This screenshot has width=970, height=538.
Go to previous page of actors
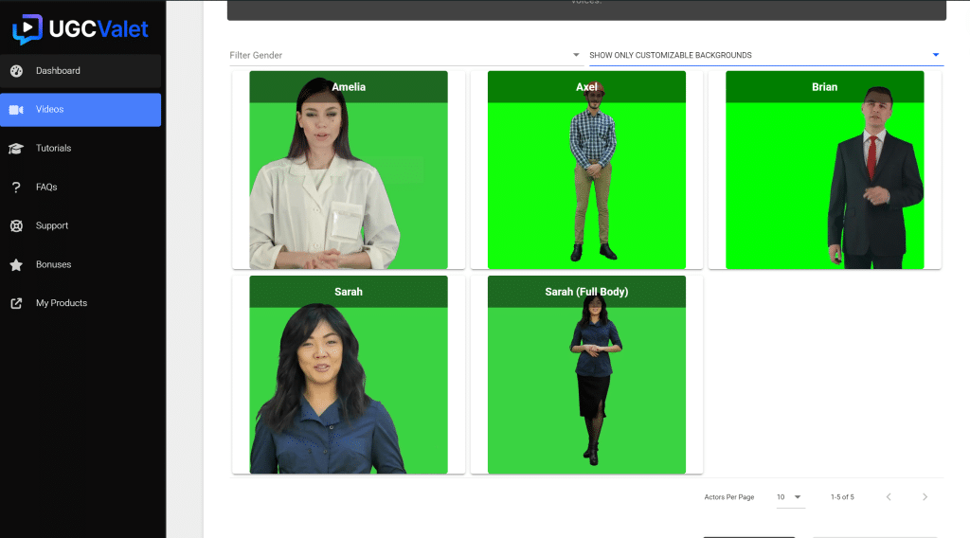click(889, 497)
